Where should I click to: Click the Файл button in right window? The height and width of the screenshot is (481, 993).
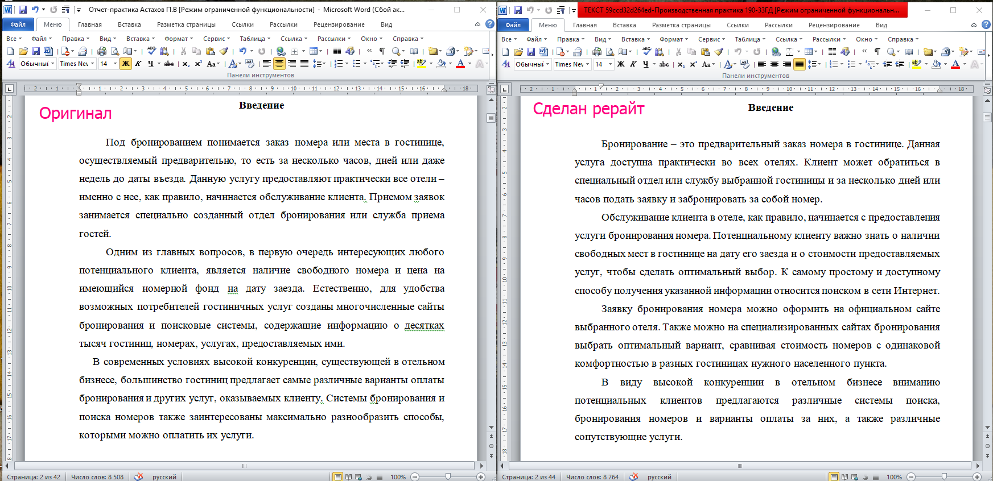(x=513, y=24)
